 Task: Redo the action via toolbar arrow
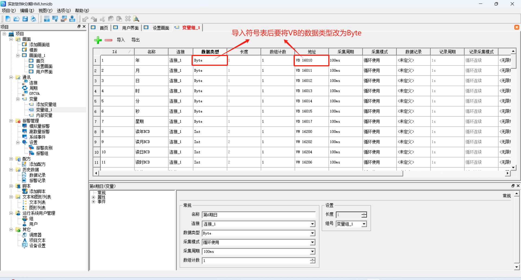tap(94, 19)
